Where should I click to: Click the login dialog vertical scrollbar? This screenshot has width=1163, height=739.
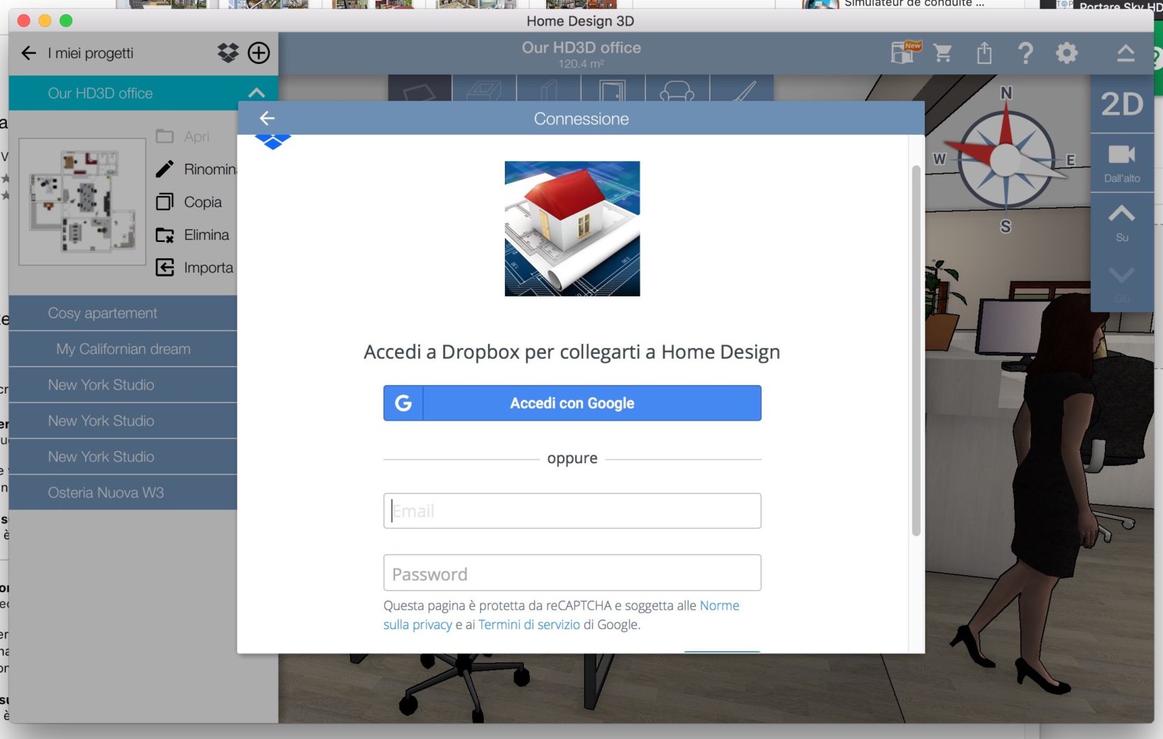(x=916, y=350)
